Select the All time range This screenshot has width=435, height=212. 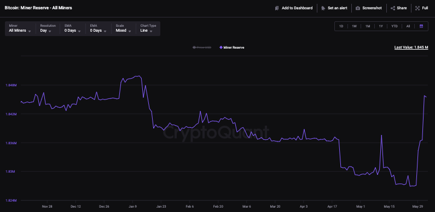408,26
